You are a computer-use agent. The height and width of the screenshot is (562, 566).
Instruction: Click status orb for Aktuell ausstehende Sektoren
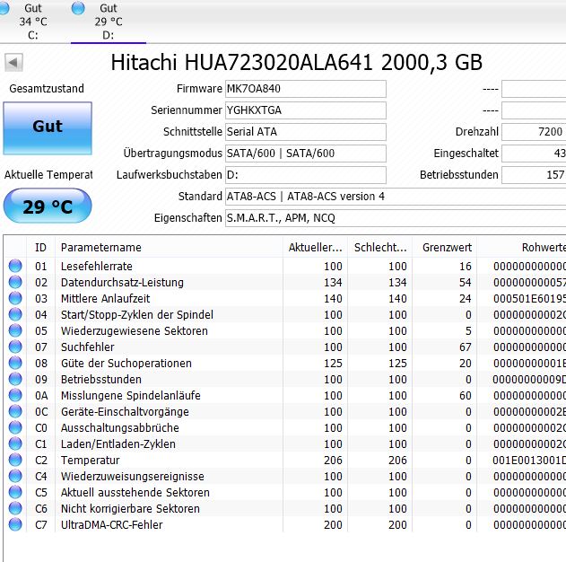pyautogui.click(x=15, y=492)
